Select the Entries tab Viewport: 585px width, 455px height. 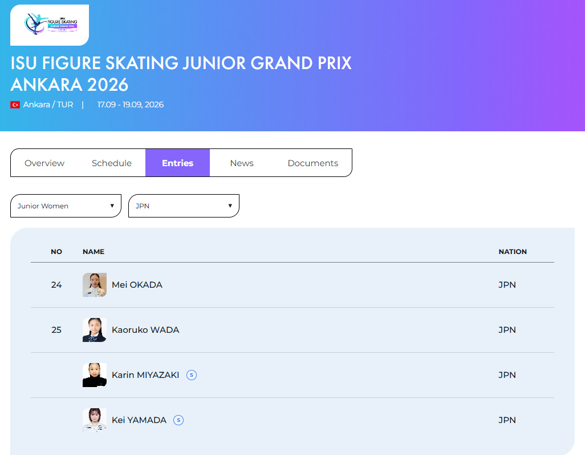[177, 163]
